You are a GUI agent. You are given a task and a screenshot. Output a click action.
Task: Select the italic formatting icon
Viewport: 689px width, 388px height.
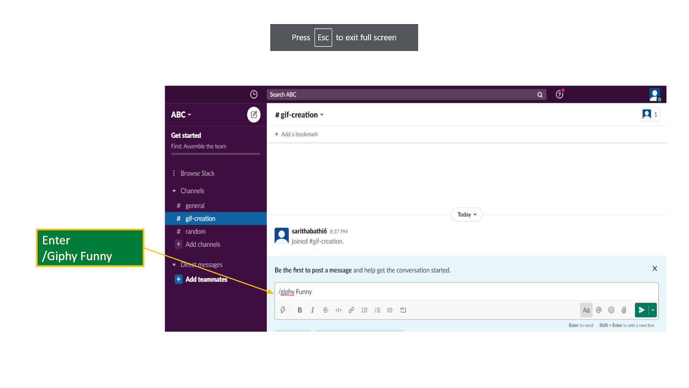[313, 310]
